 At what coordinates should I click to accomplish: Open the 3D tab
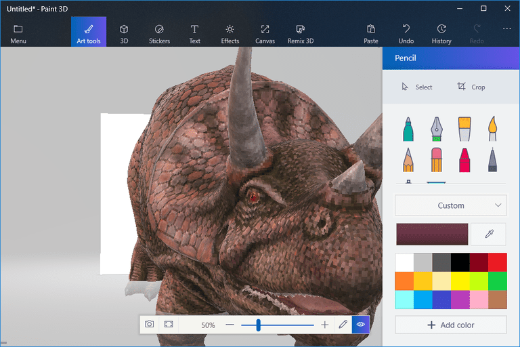(124, 34)
